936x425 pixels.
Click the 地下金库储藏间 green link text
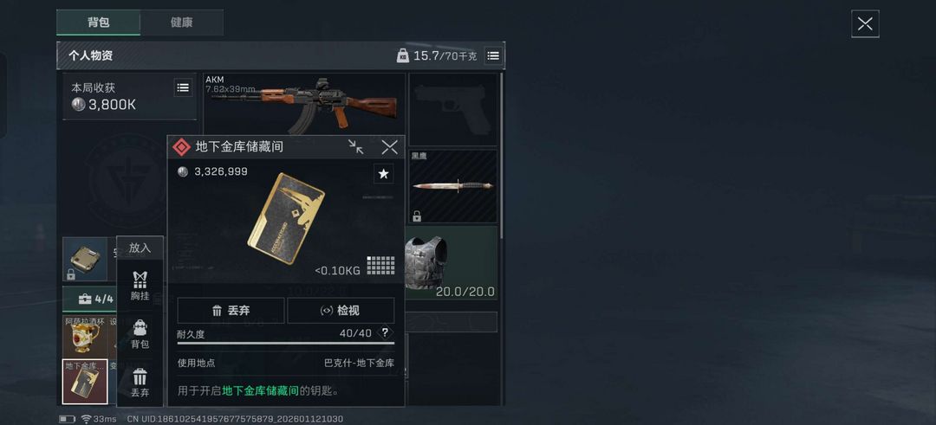[x=260, y=391]
